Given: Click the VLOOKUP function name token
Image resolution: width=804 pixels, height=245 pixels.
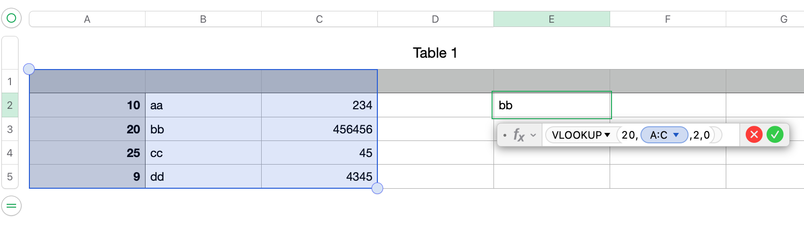Looking at the screenshot, I should (x=576, y=135).
